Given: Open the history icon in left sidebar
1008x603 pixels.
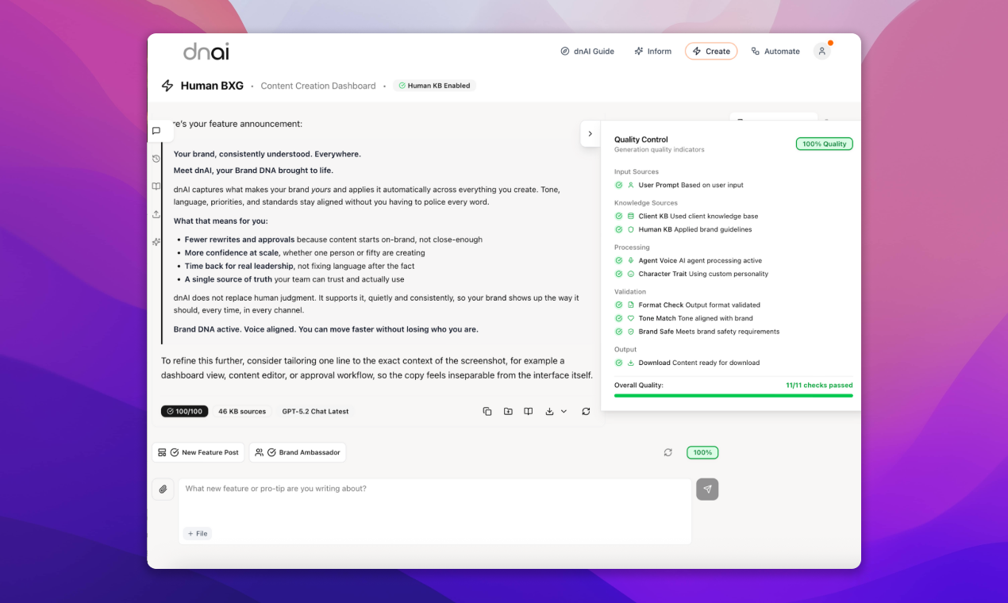Looking at the screenshot, I should pyautogui.click(x=156, y=159).
